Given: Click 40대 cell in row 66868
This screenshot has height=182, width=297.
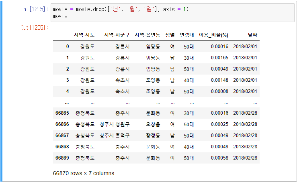Looking at the screenshot, I should [x=189, y=147].
